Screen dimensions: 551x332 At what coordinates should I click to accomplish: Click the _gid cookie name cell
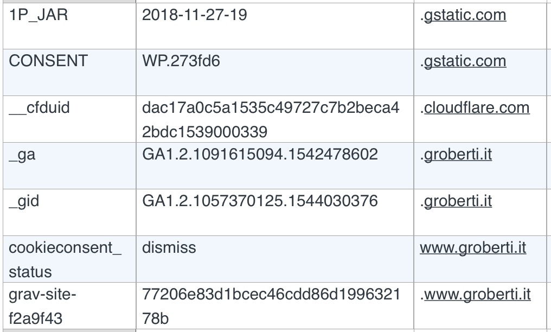point(69,212)
